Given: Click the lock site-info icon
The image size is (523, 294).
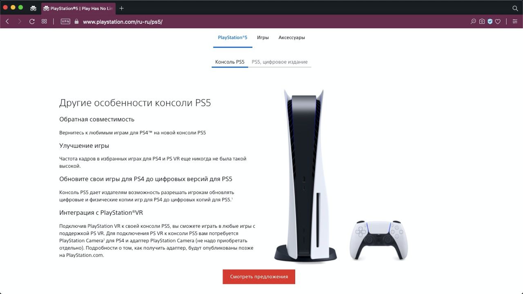Looking at the screenshot, I should point(76,21).
